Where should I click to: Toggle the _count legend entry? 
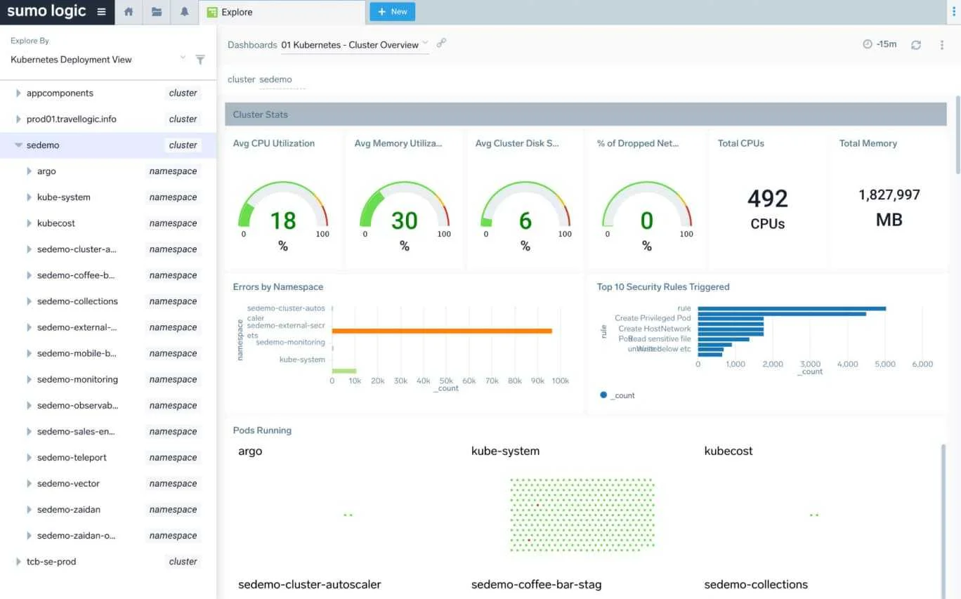tap(617, 395)
